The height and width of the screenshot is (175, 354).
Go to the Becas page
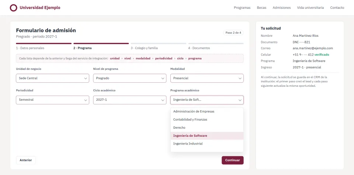point(261,8)
